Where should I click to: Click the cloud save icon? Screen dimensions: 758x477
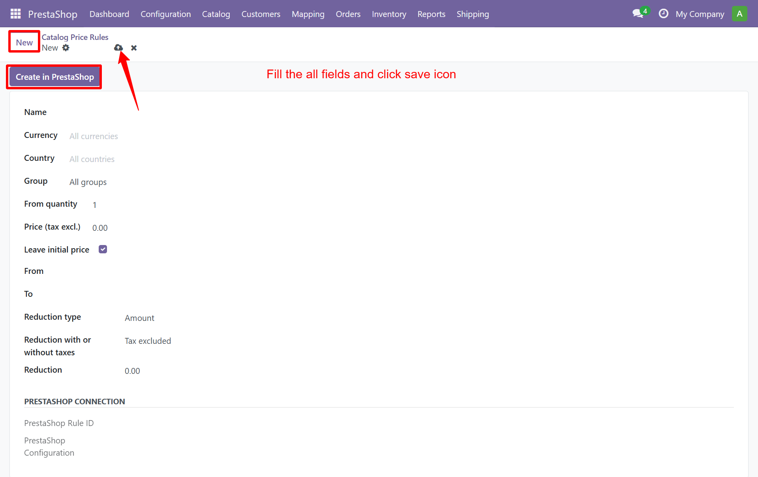[118, 47]
